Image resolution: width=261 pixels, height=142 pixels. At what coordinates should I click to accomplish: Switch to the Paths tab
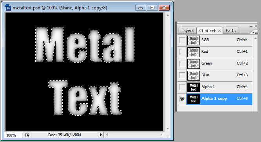(x=231, y=31)
